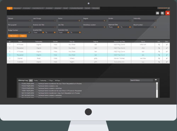
Task: Click the Filter results button
Action: coord(13,36)
